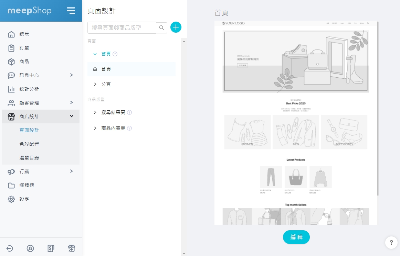Click the MEN category image in the preview

[x=296, y=132]
